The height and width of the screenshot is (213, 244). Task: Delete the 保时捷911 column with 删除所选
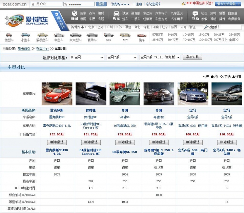coord(91,142)
